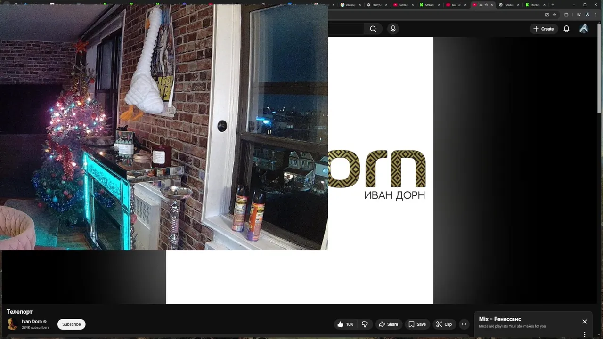This screenshot has width=603, height=339.
Task: Open the Create menu button
Action: pyautogui.click(x=543, y=29)
